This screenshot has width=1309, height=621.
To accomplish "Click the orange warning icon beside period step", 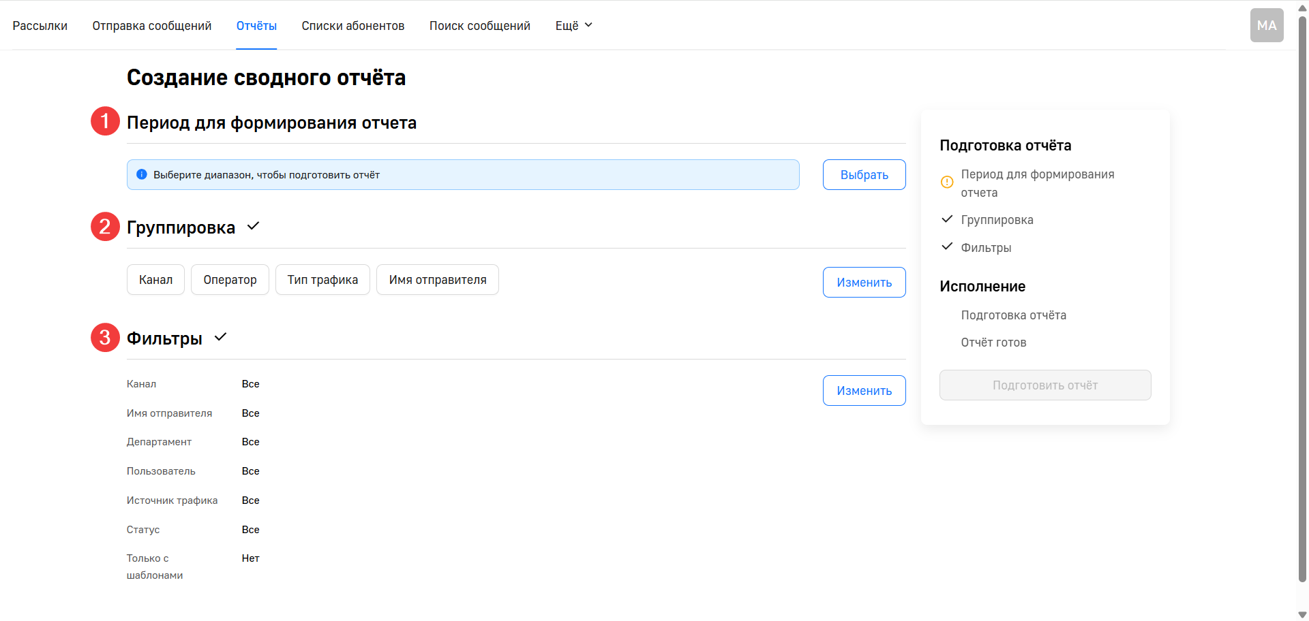I will tap(947, 182).
